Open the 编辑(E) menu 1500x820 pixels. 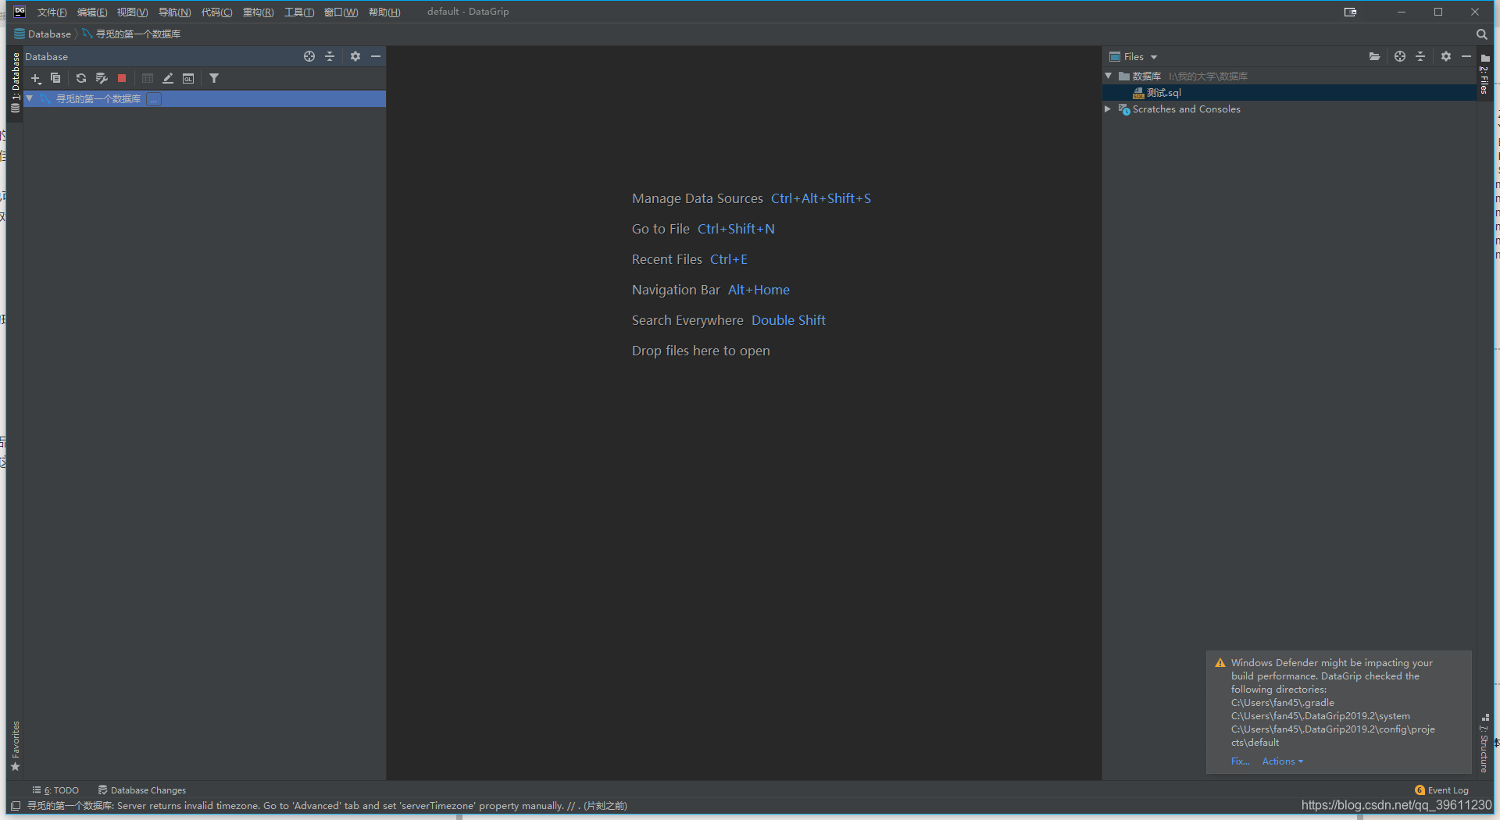(92, 12)
